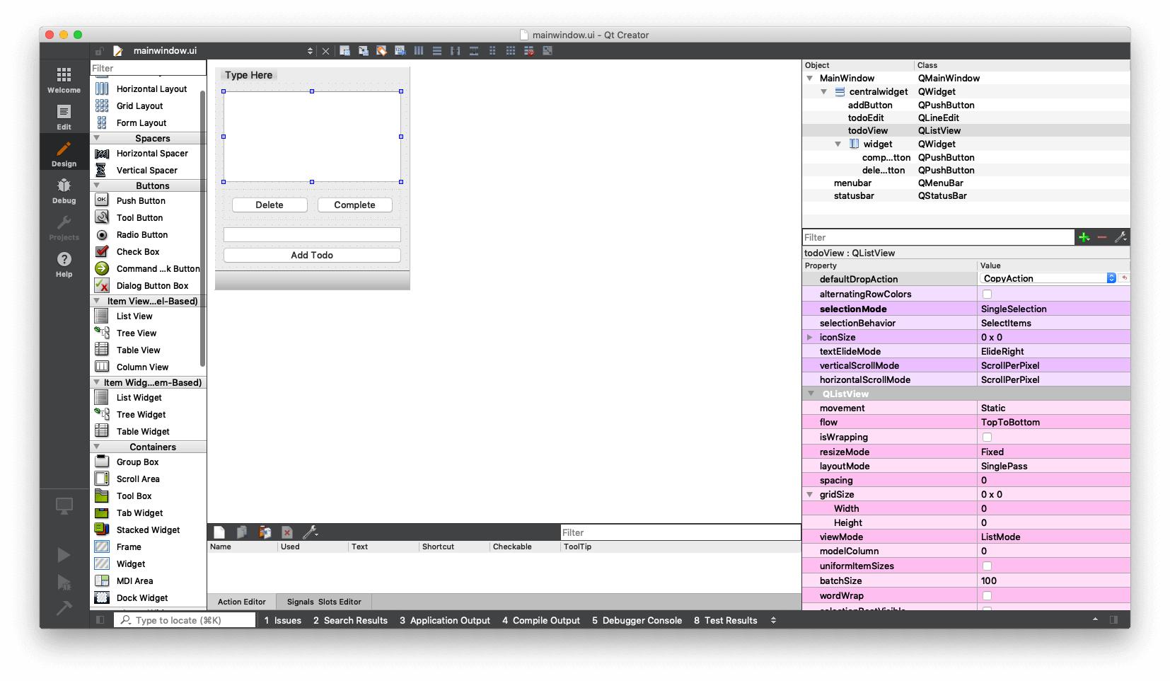Toggle wordWrap checkbox
Image resolution: width=1170 pixels, height=681 pixels.
click(x=987, y=595)
